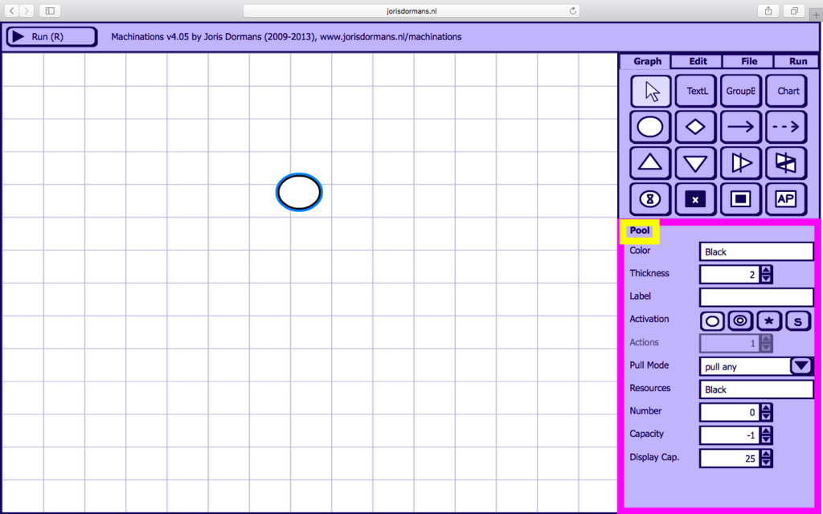Click the Capacity value field

[x=730, y=435]
